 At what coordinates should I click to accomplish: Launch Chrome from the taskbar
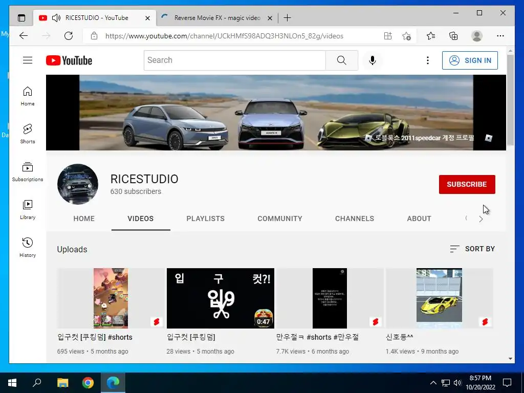click(88, 383)
